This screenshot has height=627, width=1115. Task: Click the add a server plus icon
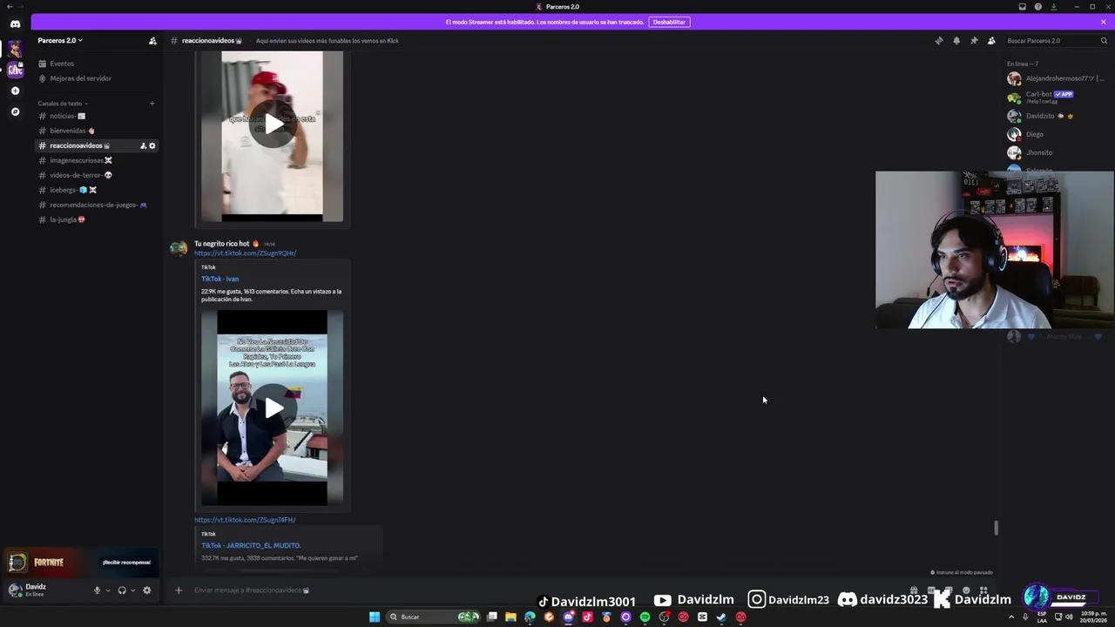click(x=15, y=91)
